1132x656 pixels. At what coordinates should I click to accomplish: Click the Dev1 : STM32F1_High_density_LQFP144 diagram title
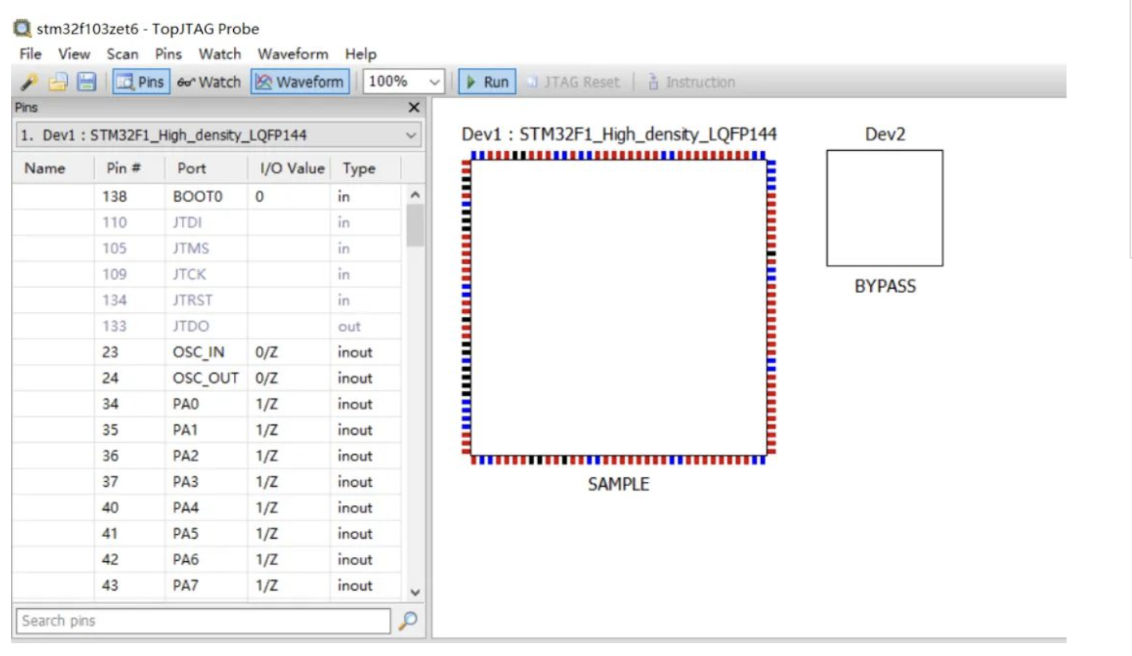(x=619, y=134)
